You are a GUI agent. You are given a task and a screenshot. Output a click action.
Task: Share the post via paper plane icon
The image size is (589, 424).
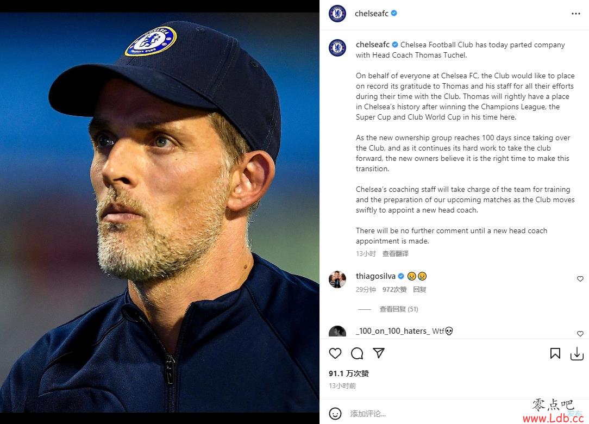click(379, 353)
